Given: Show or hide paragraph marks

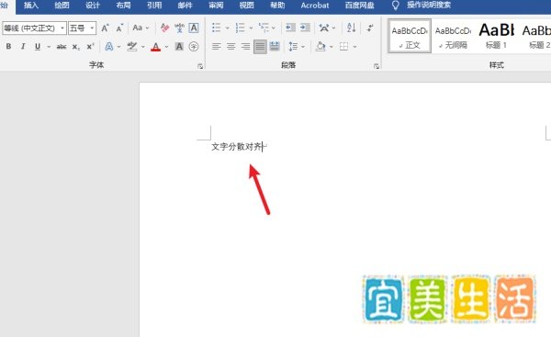Looking at the screenshot, I should (370, 28).
